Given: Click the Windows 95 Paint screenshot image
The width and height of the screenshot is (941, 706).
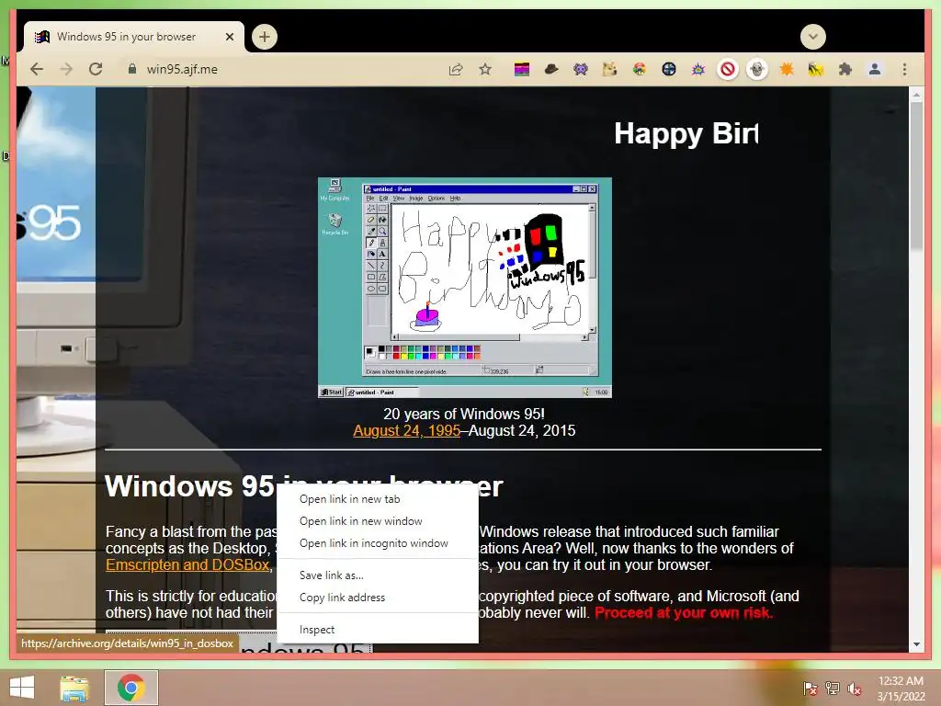Looking at the screenshot, I should pos(464,288).
